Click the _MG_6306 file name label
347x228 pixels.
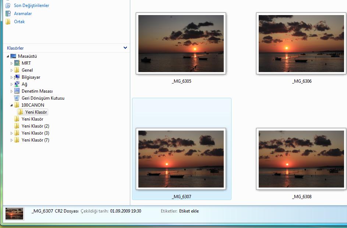[x=302, y=81]
